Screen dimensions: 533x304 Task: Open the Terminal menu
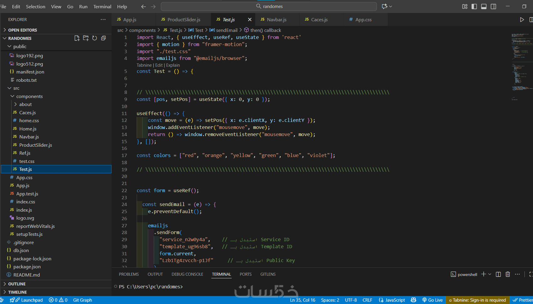102,7
